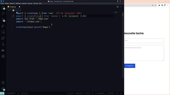
Task: Click the createApp(App).mount line
Action: pos(33,27)
